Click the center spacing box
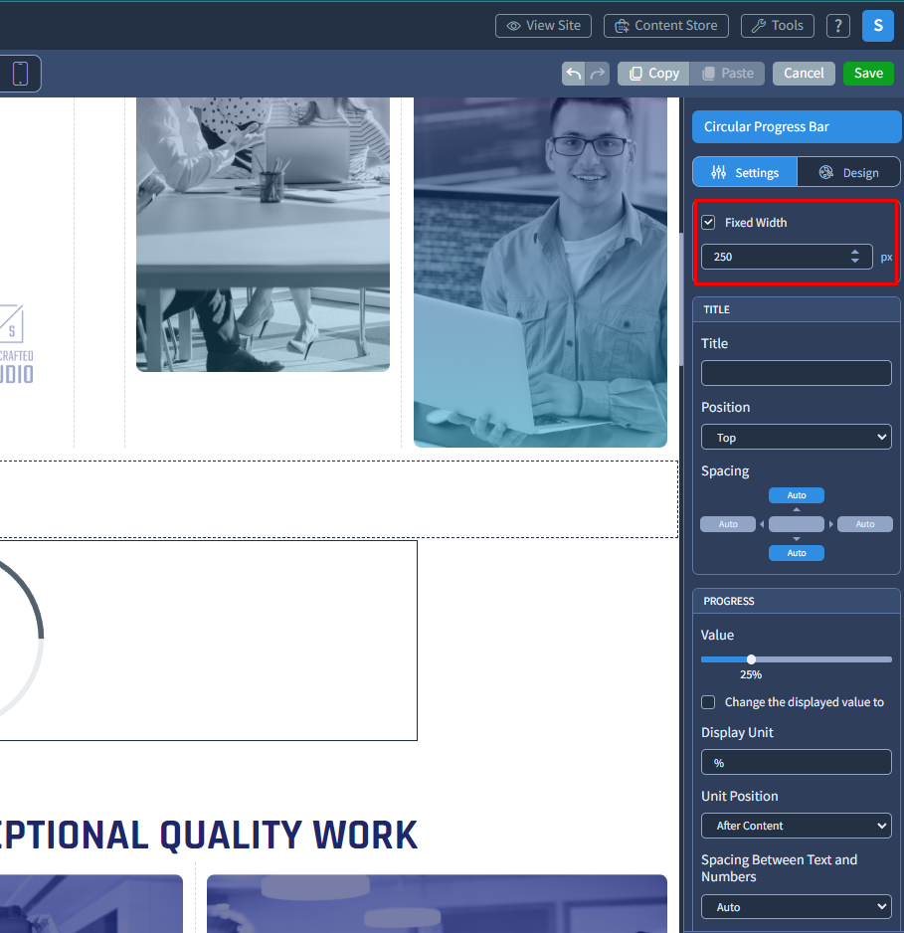The width and height of the screenshot is (904, 933). (x=797, y=524)
